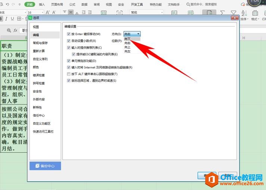Click the decrease font size icon
Screen dimensions: 266x190
tap(54, 12)
